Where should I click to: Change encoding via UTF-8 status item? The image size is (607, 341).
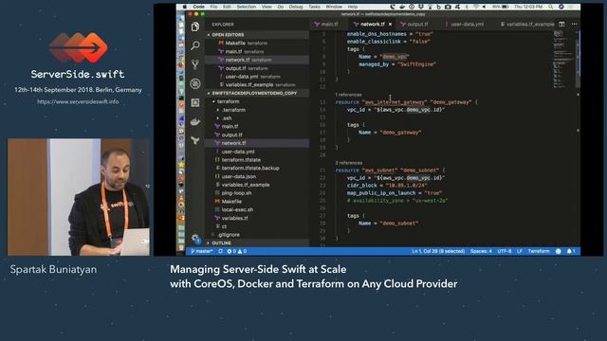pyautogui.click(x=504, y=251)
